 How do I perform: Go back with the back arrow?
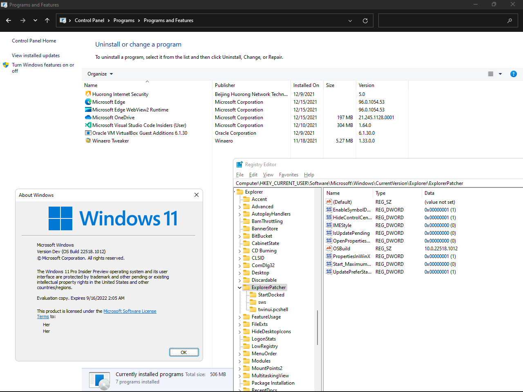tap(9, 20)
